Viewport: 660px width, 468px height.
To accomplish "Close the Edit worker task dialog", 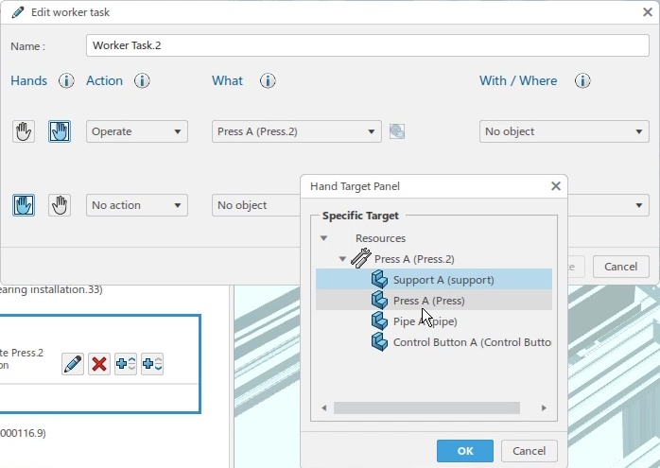I will point(648,12).
